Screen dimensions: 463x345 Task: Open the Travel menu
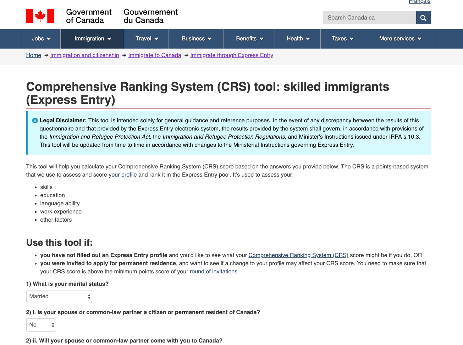pyautogui.click(x=147, y=39)
